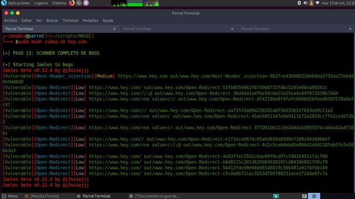The image size is (355, 199).
Task: Click the white icon beside the workspace switcher
Action: (305, 196)
